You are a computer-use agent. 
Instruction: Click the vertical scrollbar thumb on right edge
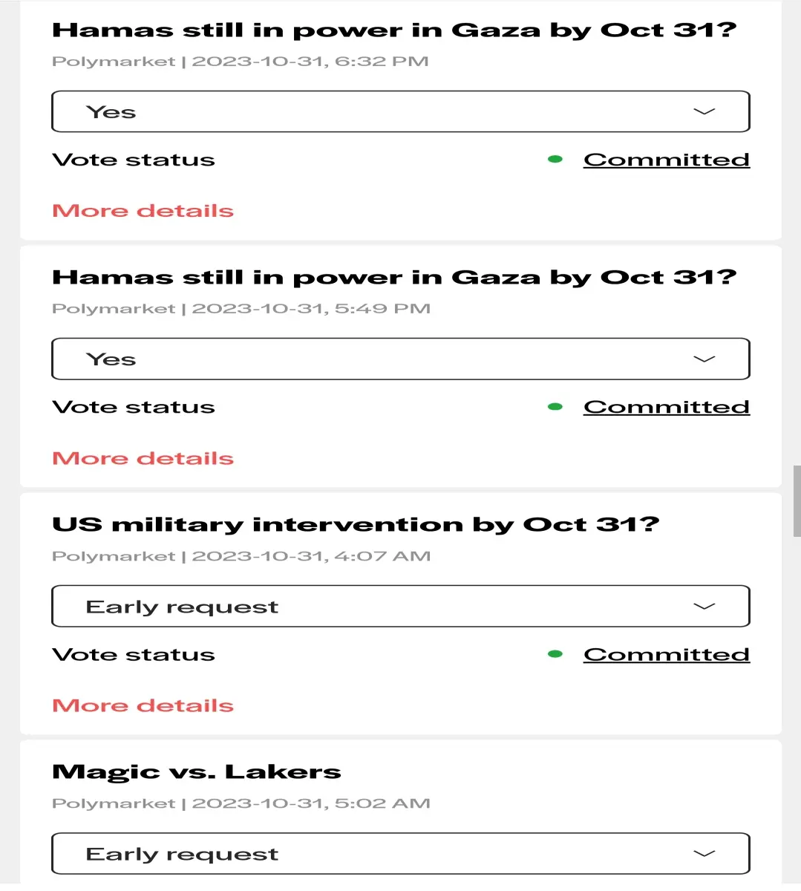[797, 501]
